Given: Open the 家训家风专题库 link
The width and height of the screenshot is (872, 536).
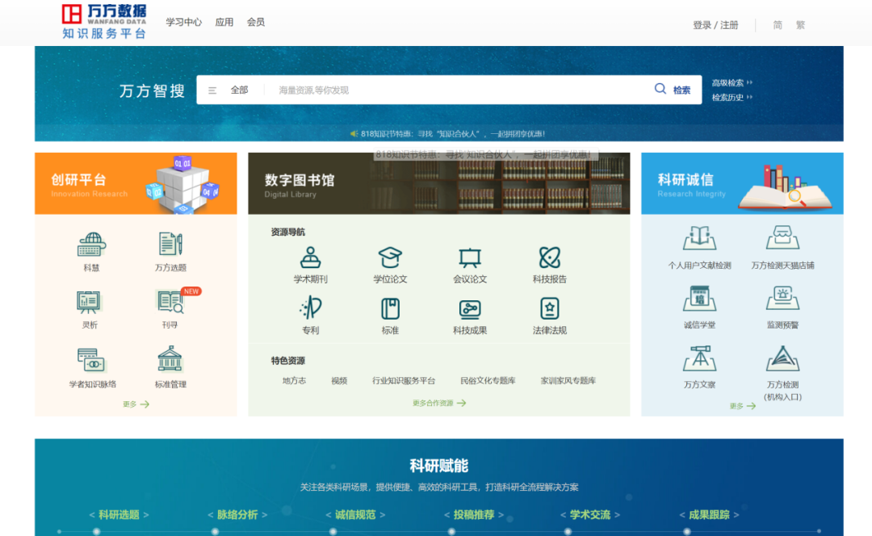Looking at the screenshot, I should coord(568,381).
